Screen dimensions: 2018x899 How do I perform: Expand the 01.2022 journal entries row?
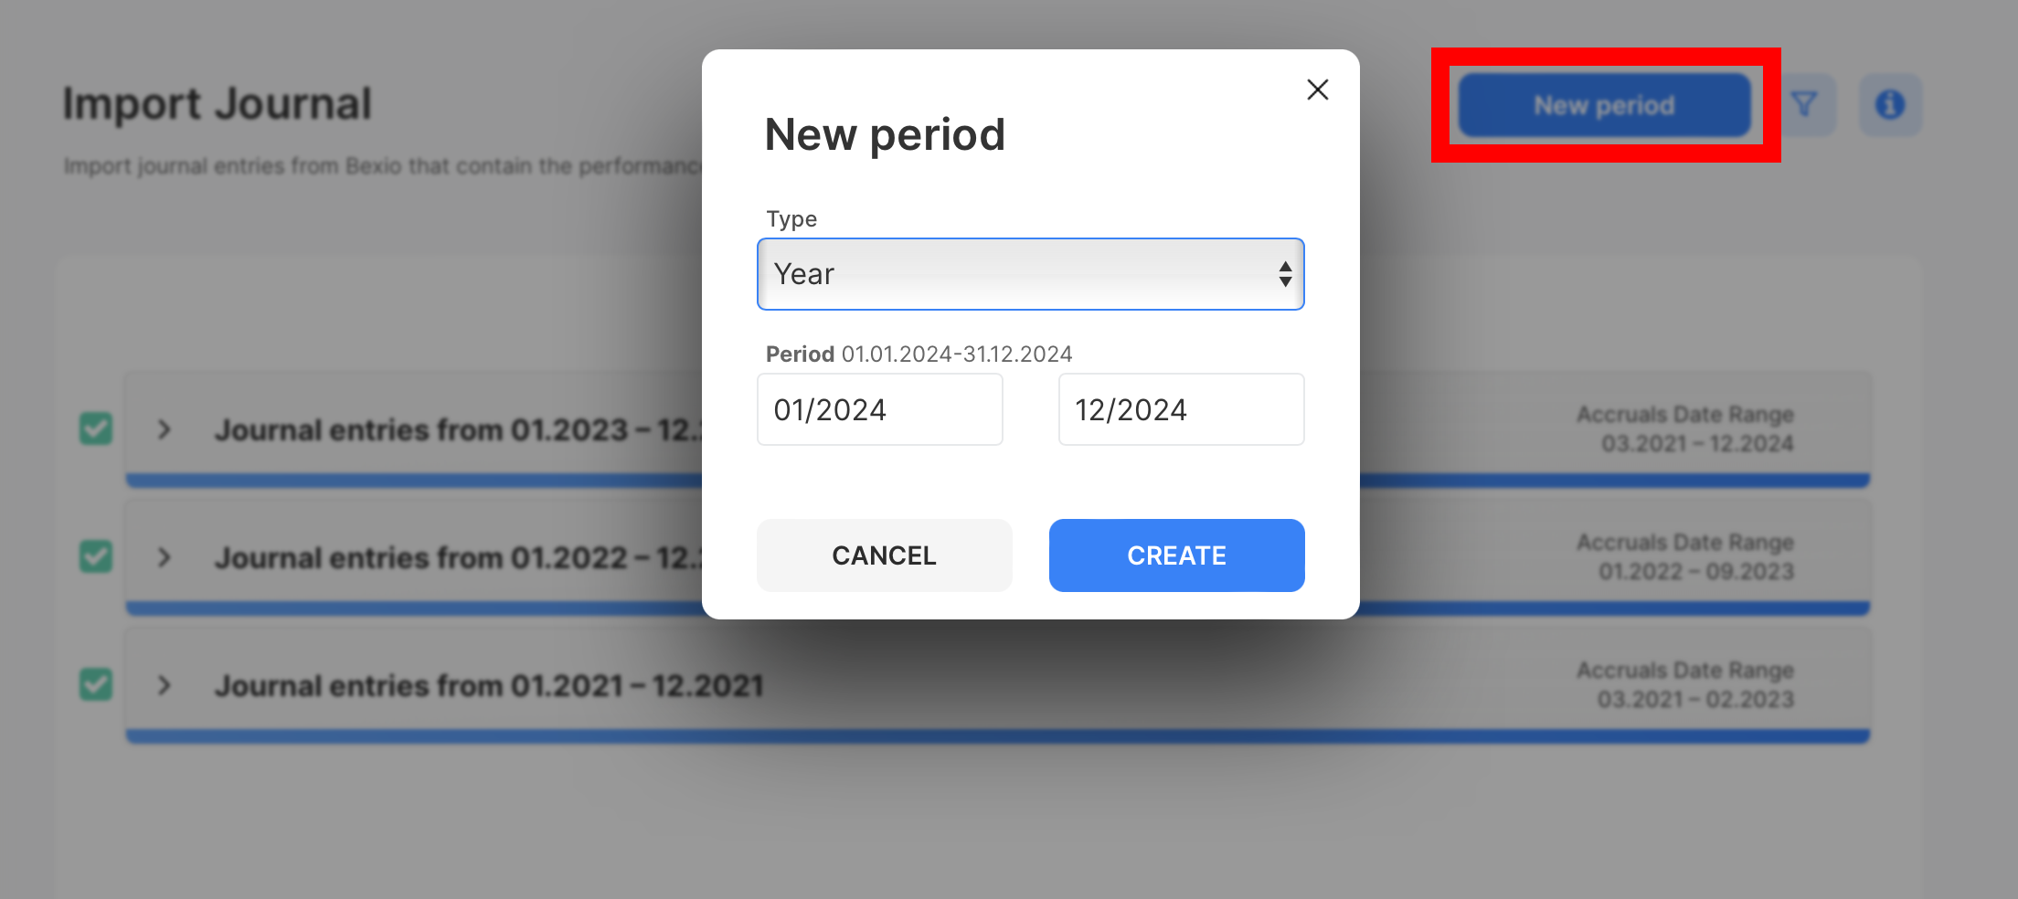pos(165,557)
